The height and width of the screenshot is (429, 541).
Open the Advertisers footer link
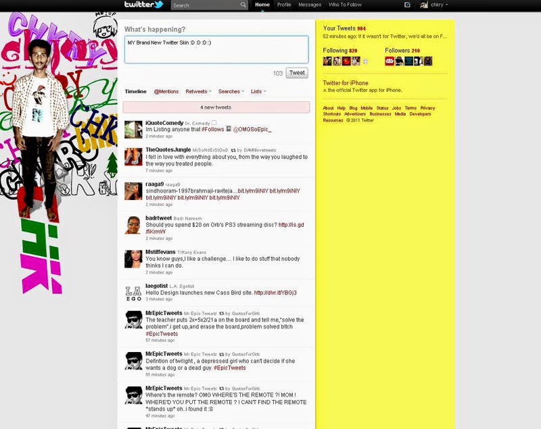[x=355, y=113]
